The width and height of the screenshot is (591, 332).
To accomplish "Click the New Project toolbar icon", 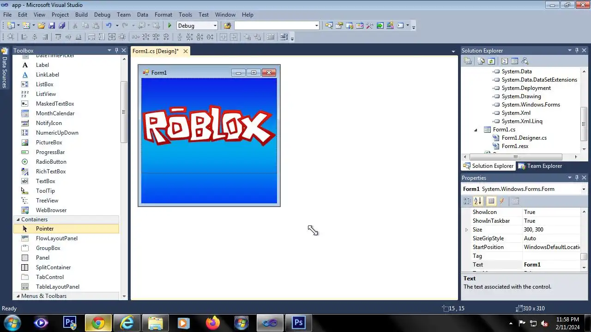I will tap(10, 26).
